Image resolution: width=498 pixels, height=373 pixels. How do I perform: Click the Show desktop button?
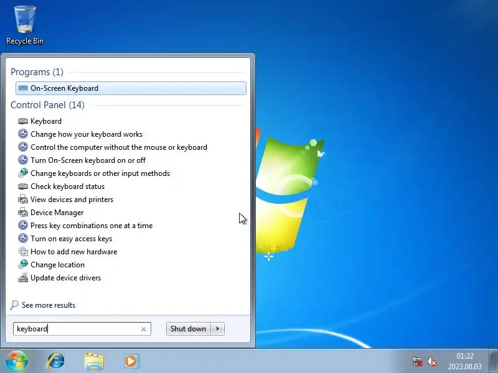click(494, 361)
